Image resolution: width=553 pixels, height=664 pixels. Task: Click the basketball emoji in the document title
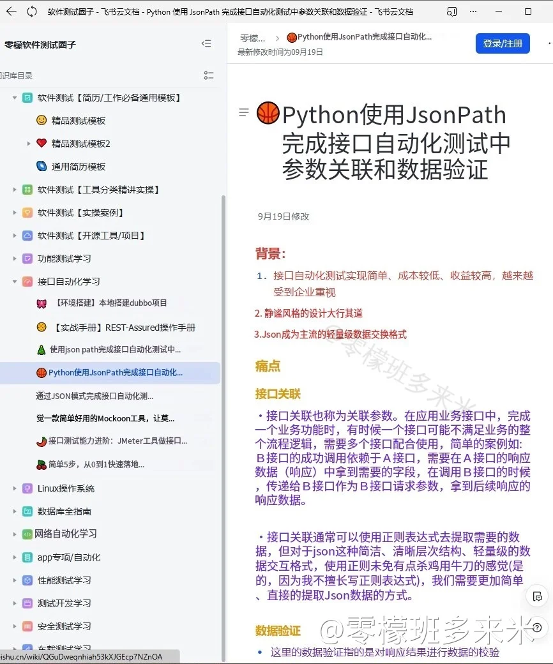click(268, 114)
